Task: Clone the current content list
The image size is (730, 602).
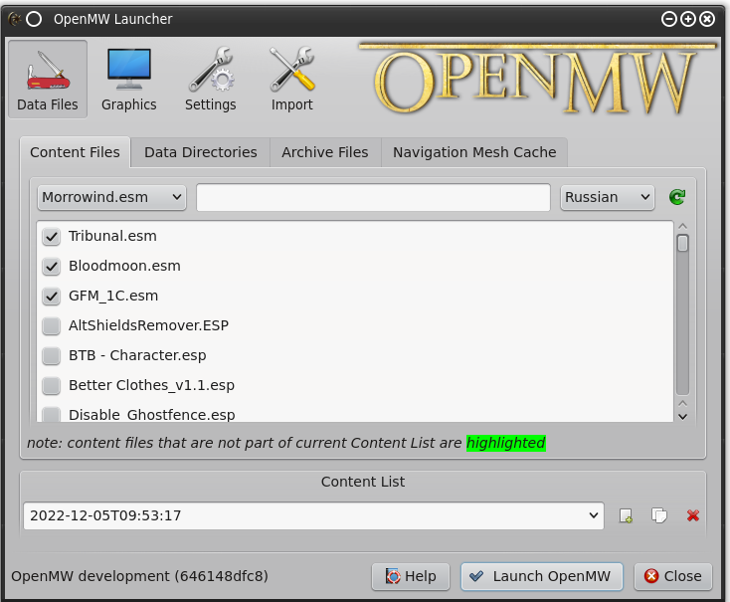Action: click(658, 515)
